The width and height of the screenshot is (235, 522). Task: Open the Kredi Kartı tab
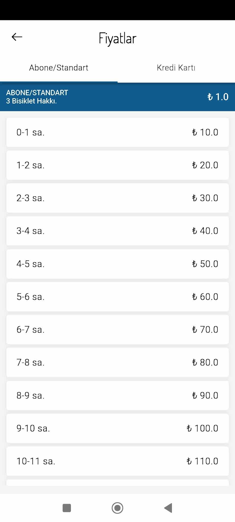[x=176, y=68]
